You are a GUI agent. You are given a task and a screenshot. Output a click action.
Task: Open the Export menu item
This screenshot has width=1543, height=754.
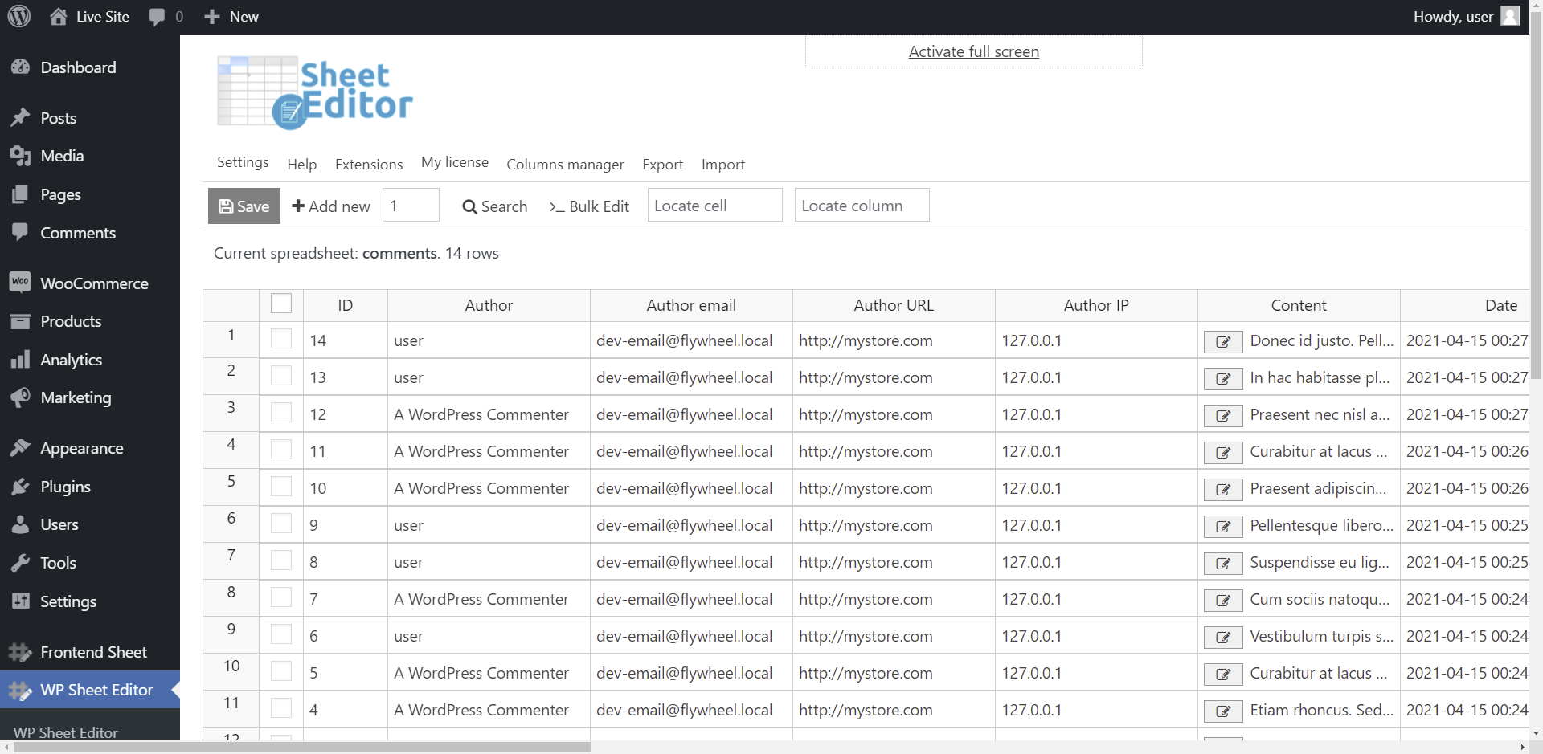point(663,165)
